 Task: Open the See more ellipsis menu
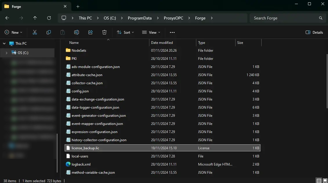(x=172, y=32)
